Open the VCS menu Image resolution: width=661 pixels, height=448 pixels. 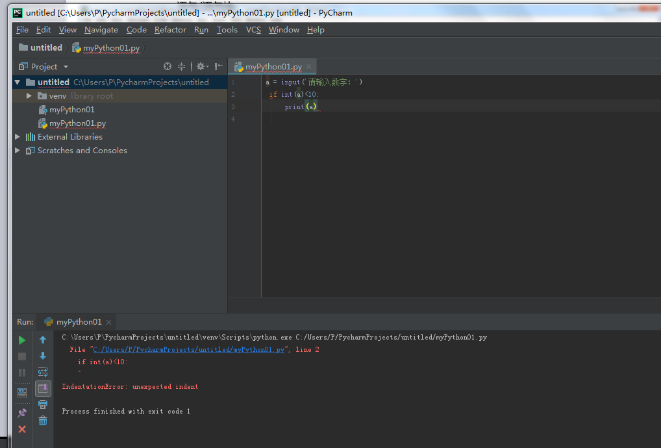click(x=253, y=30)
